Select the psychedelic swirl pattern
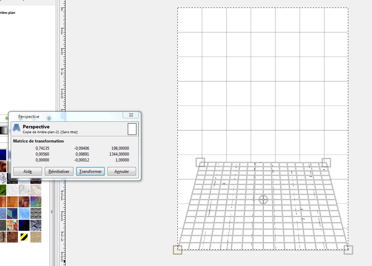Image resolution: width=372 pixels, height=266 pixels. coord(36,202)
